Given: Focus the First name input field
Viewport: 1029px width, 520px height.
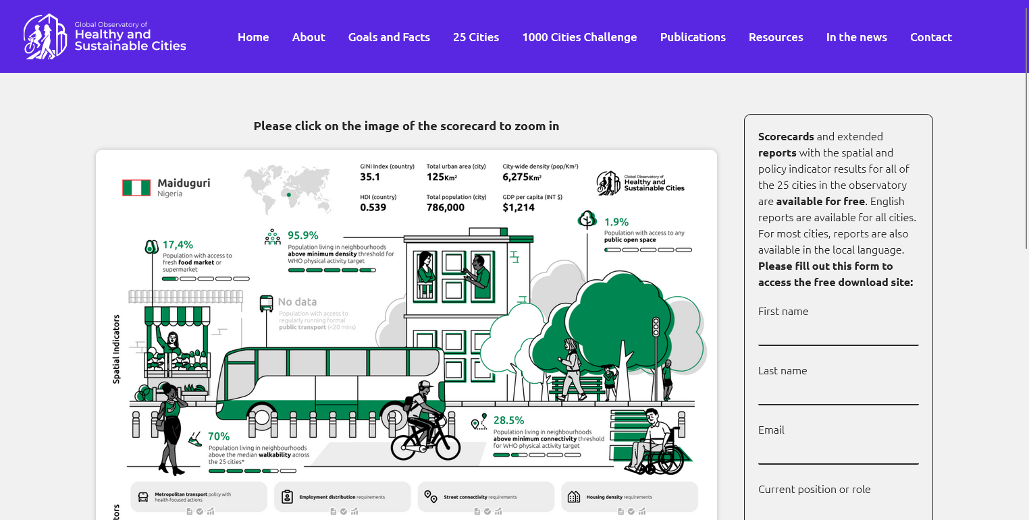Looking at the screenshot, I should [x=838, y=335].
